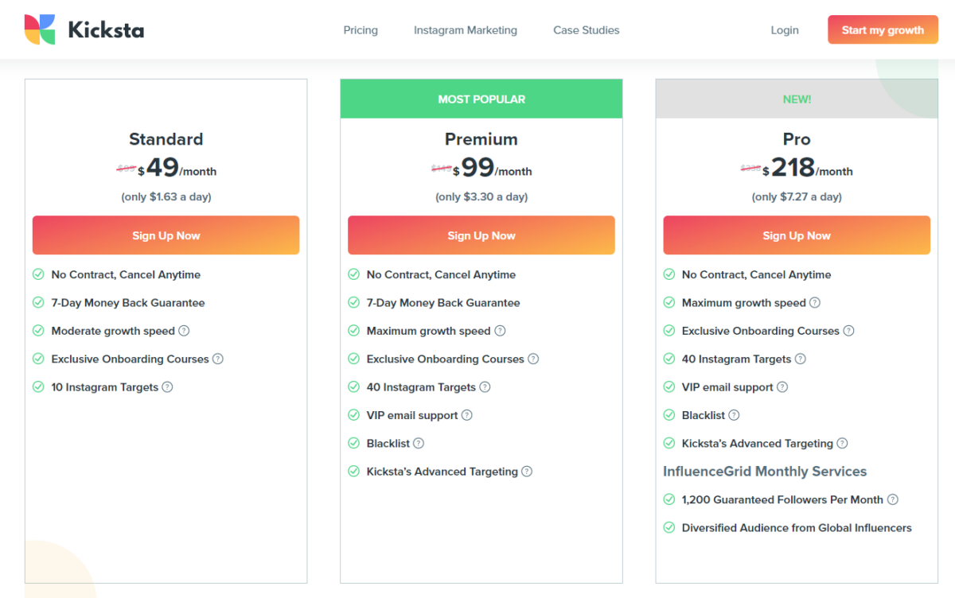The width and height of the screenshot is (955, 598).
Task: Click the InfluenceGrid Monthly Services heading
Action: click(x=765, y=472)
